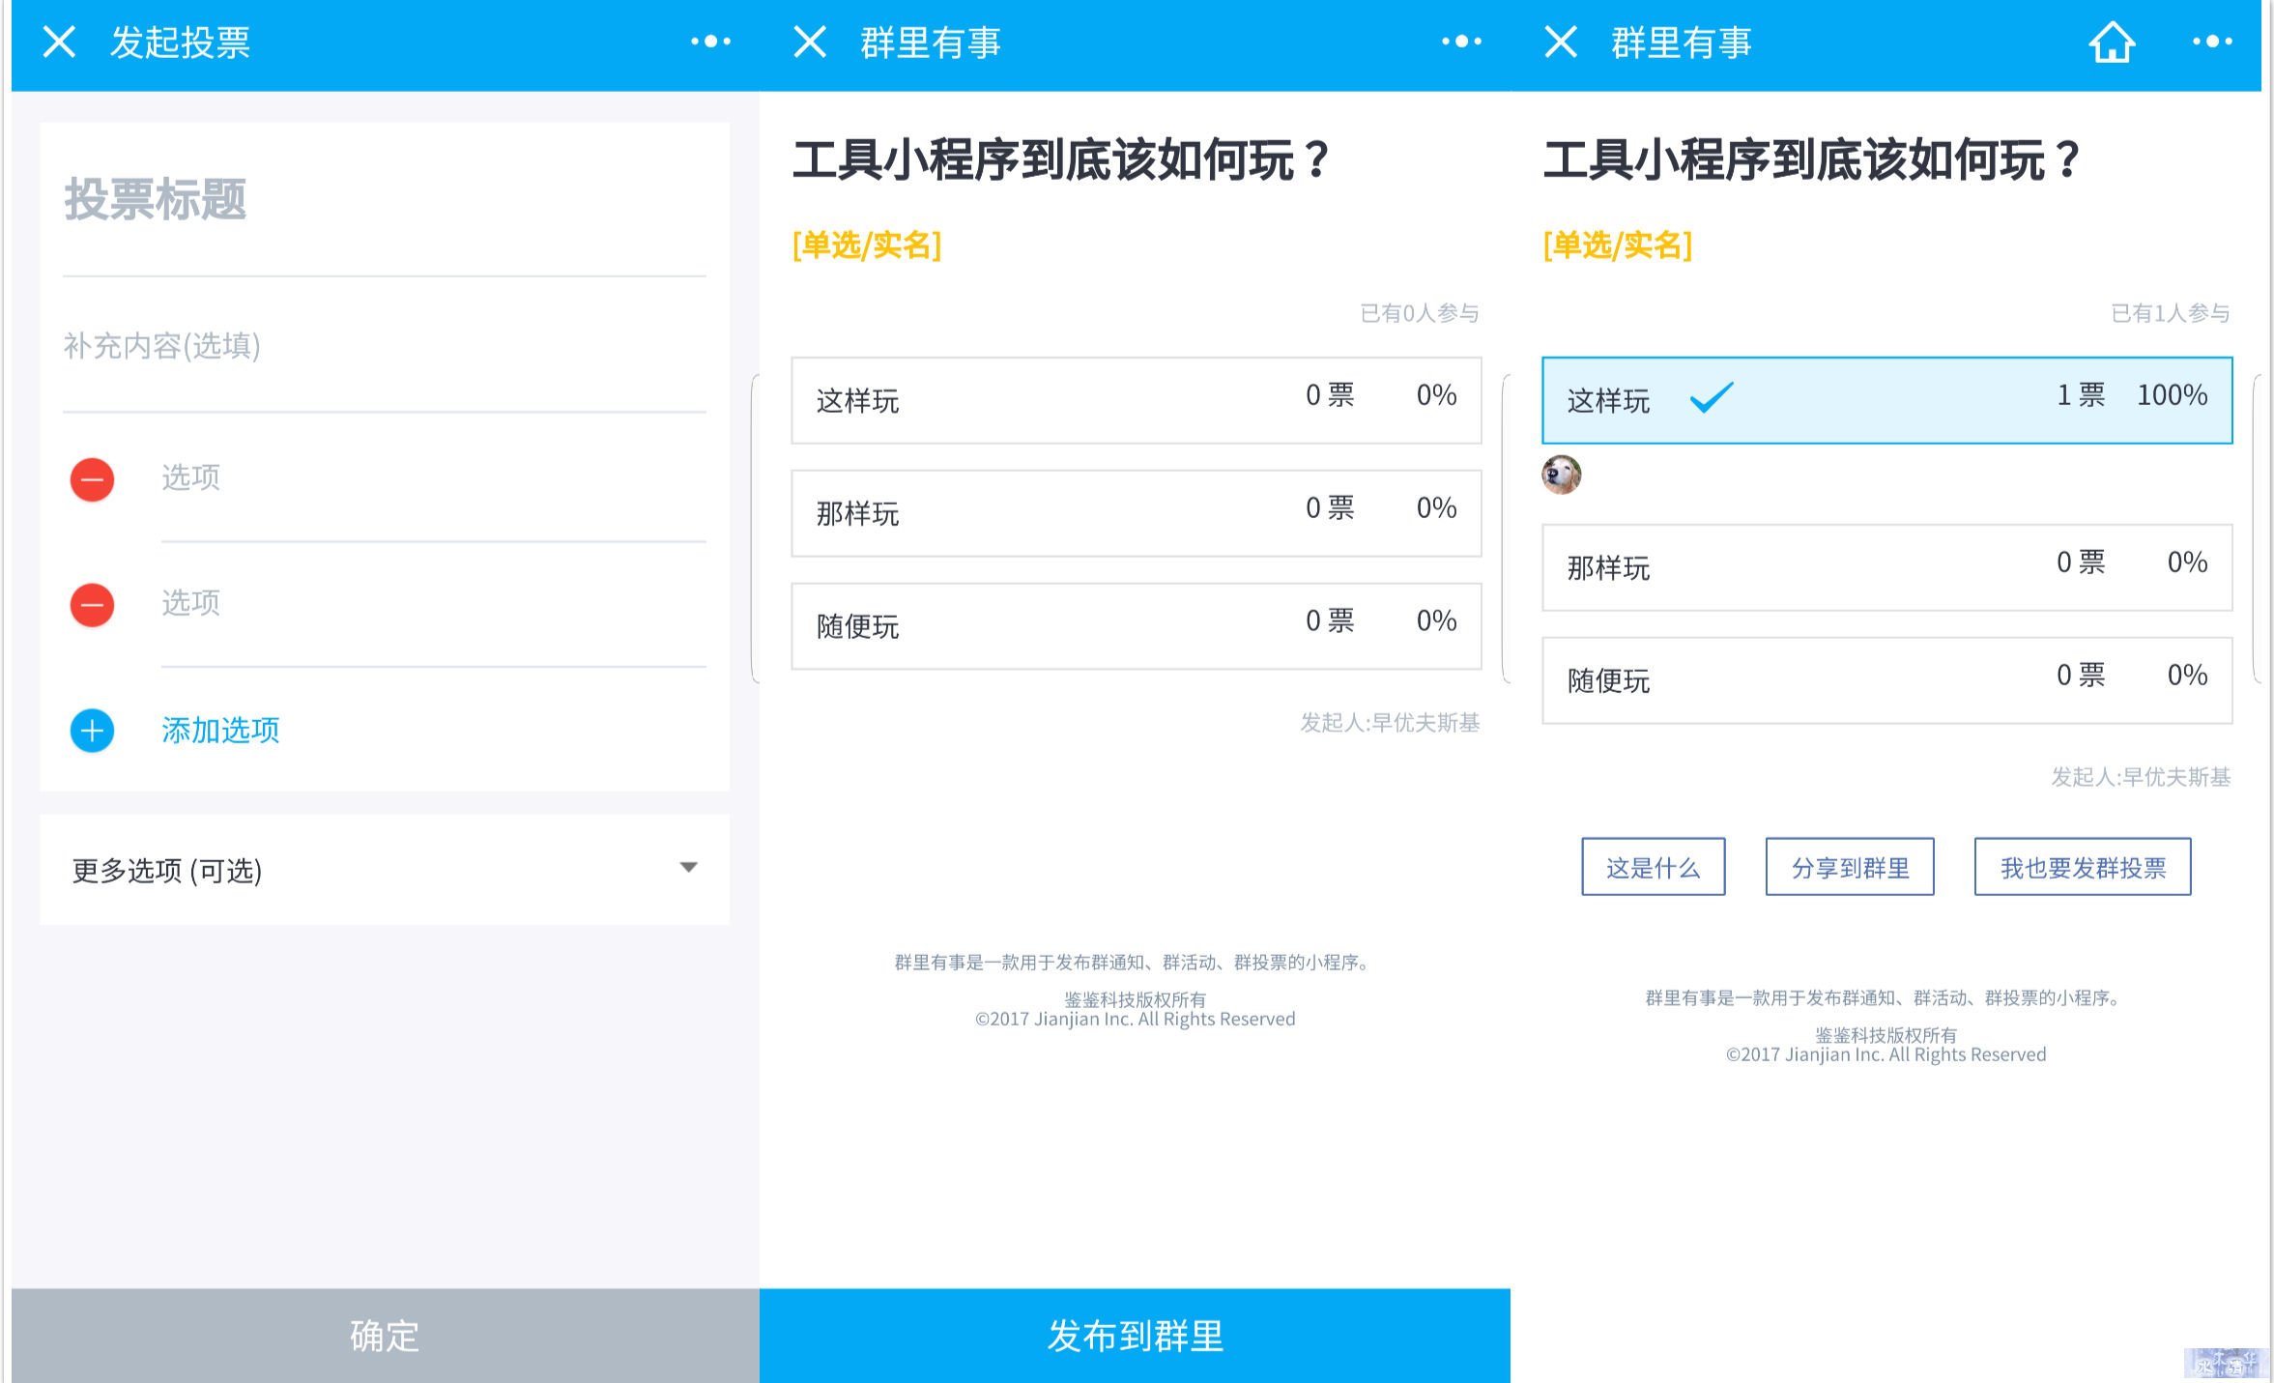Click the second 选项 text field
This screenshot has height=1383, width=2274.
click(x=433, y=604)
